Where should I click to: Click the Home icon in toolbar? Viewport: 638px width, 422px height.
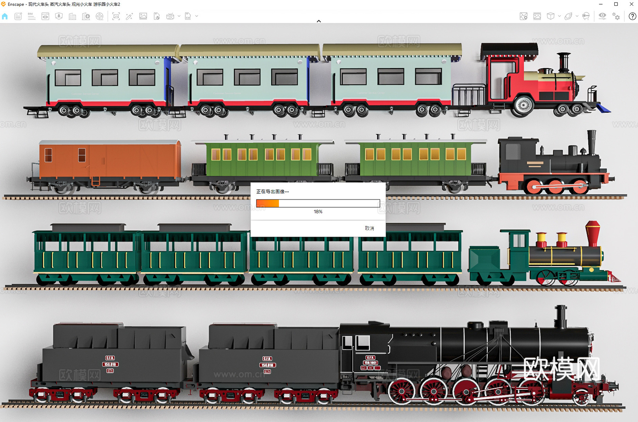click(x=5, y=16)
